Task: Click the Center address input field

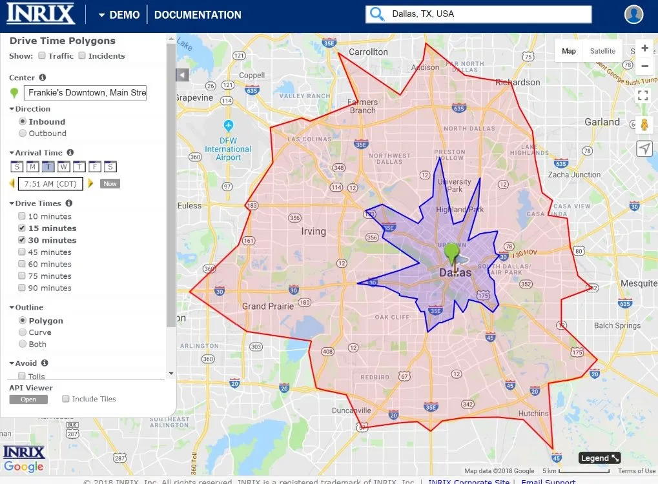Action: pos(85,92)
